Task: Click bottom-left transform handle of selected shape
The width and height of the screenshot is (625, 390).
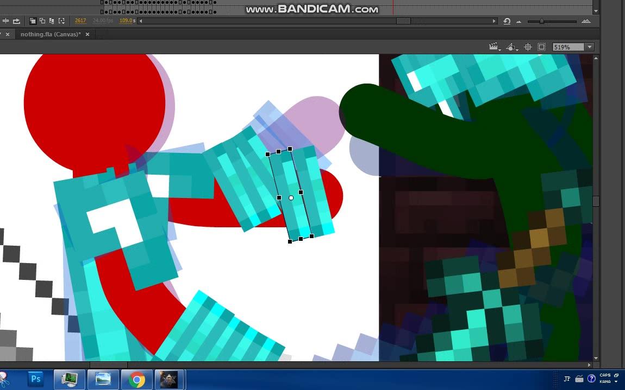Action: coord(290,241)
